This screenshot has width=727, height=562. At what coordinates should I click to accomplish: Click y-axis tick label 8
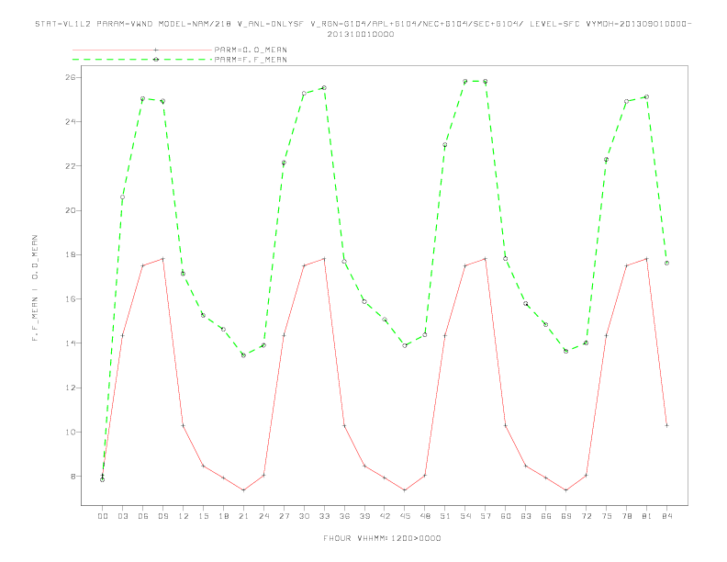pos(73,477)
